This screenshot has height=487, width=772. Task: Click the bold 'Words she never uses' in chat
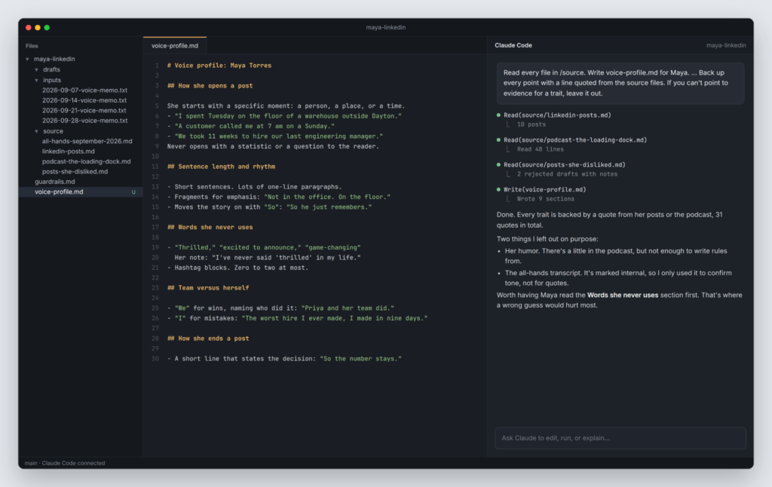click(x=622, y=295)
